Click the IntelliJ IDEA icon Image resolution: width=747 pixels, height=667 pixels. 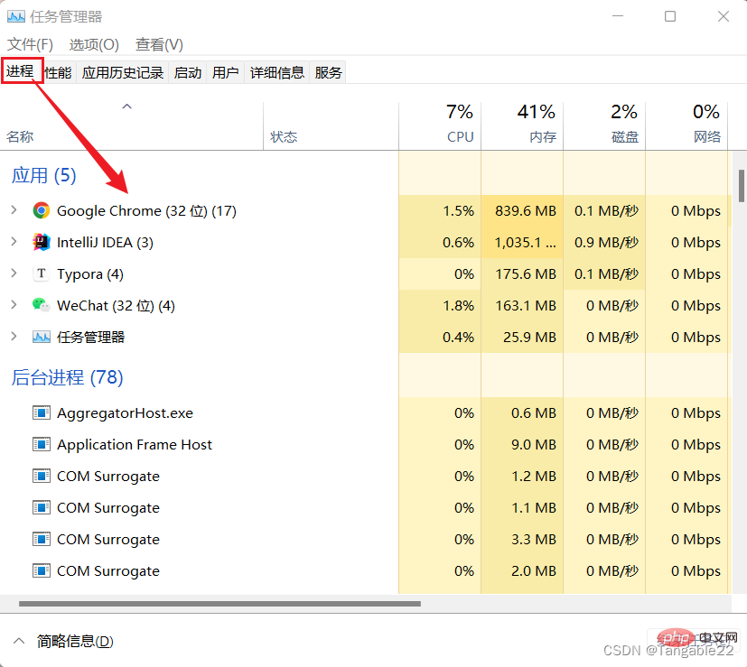(x=42, y=242)
